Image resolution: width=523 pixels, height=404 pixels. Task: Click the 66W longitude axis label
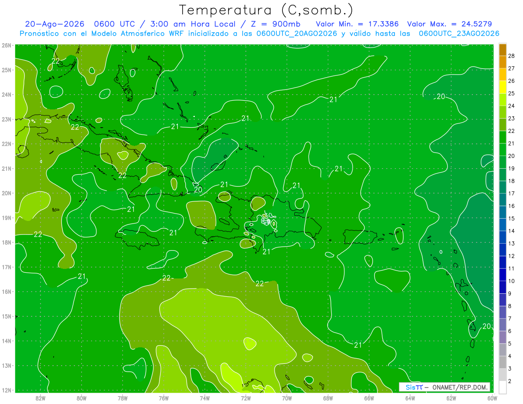tap(369, 398)
